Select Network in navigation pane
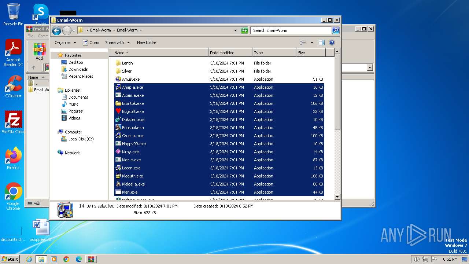This screenshot has width=469, height=264. click(x=72, y=153)
